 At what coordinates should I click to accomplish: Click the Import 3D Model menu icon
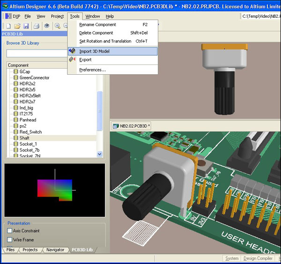[x=72, y=51]
